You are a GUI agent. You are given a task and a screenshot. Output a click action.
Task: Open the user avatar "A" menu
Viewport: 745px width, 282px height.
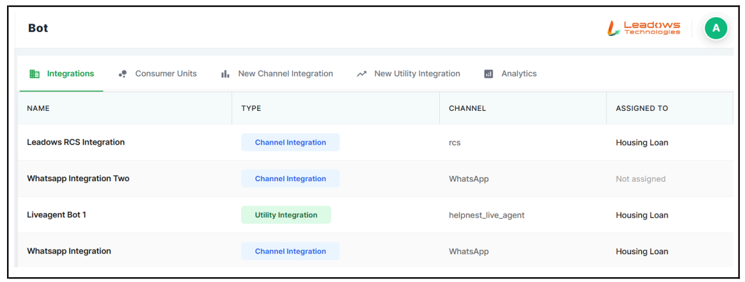(716, 28)
